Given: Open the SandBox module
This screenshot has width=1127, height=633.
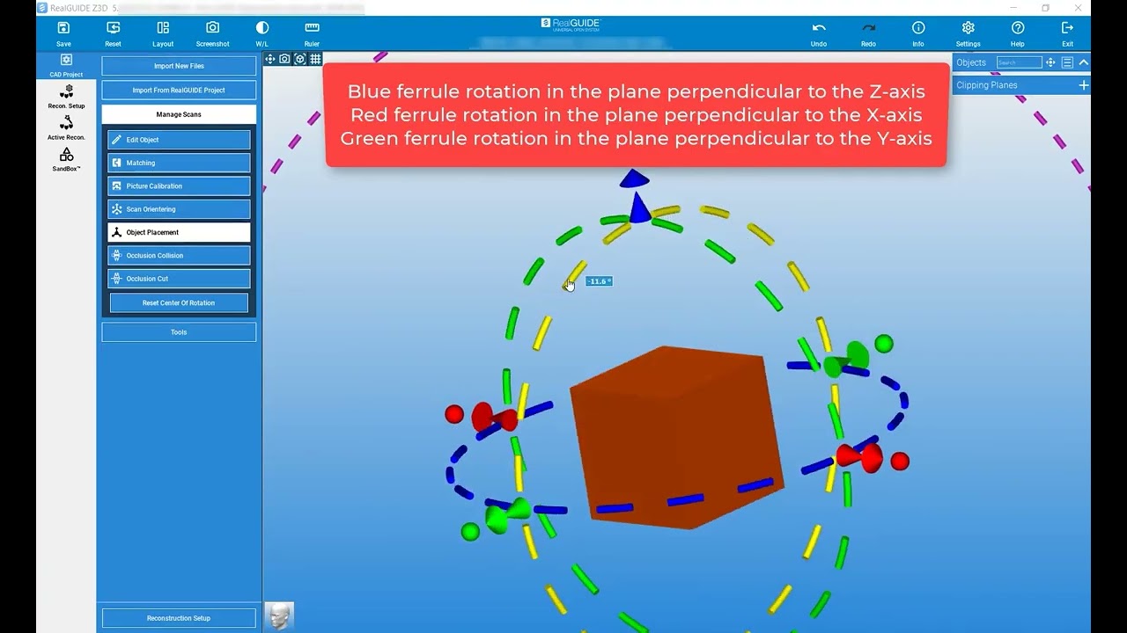Looking at the screenshot, I should (x=66, y=160).
